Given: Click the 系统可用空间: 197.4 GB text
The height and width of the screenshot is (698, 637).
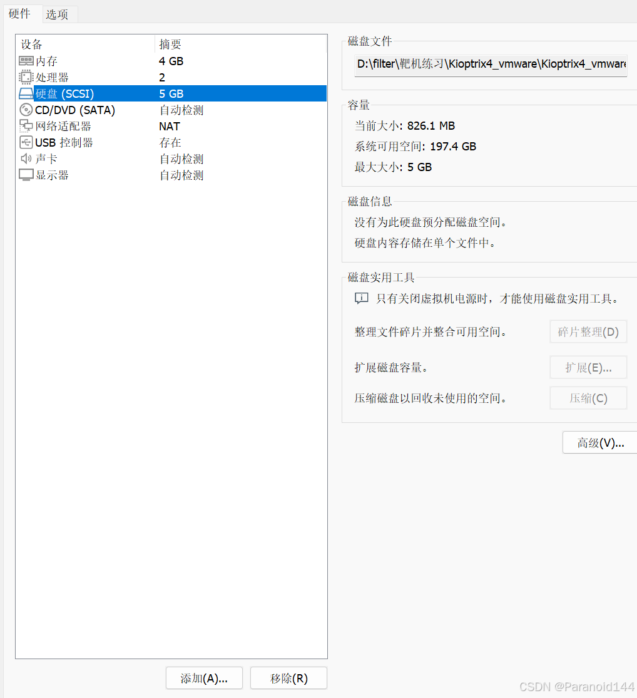Looking at the screenshot, I should click(415, 147).
